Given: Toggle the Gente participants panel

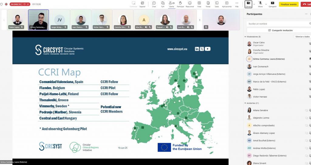Looking at the screenshot, I should [172, 4].
